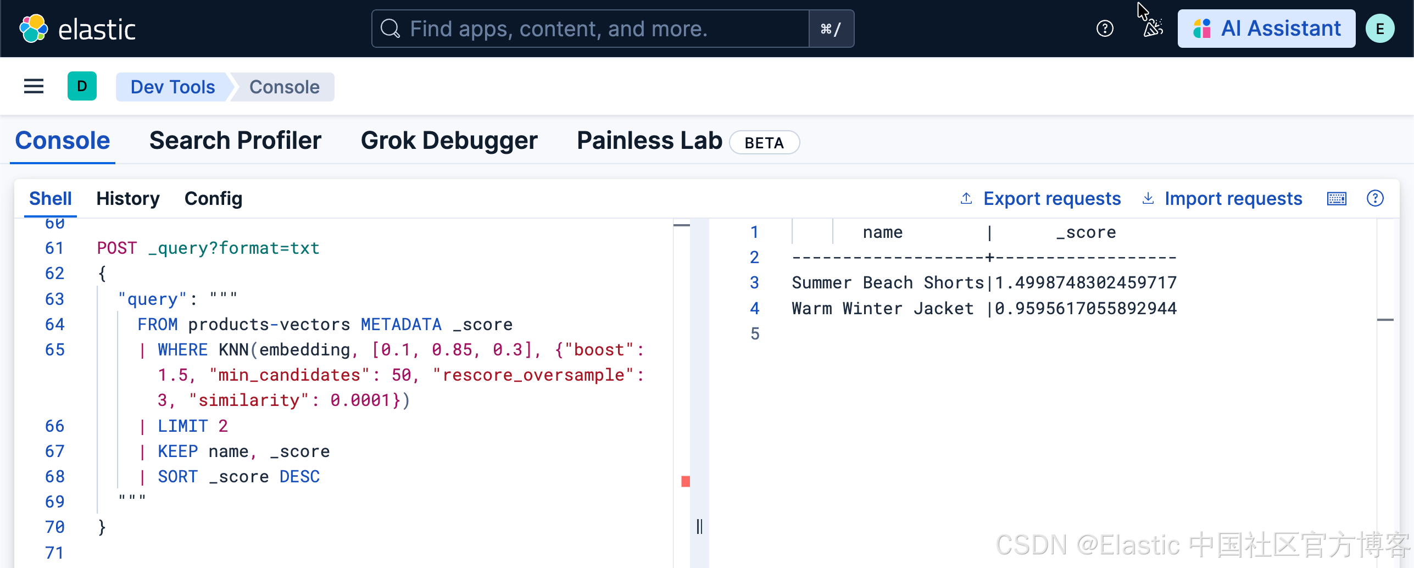Open the AI Assistant

(x=1266, y=29)
